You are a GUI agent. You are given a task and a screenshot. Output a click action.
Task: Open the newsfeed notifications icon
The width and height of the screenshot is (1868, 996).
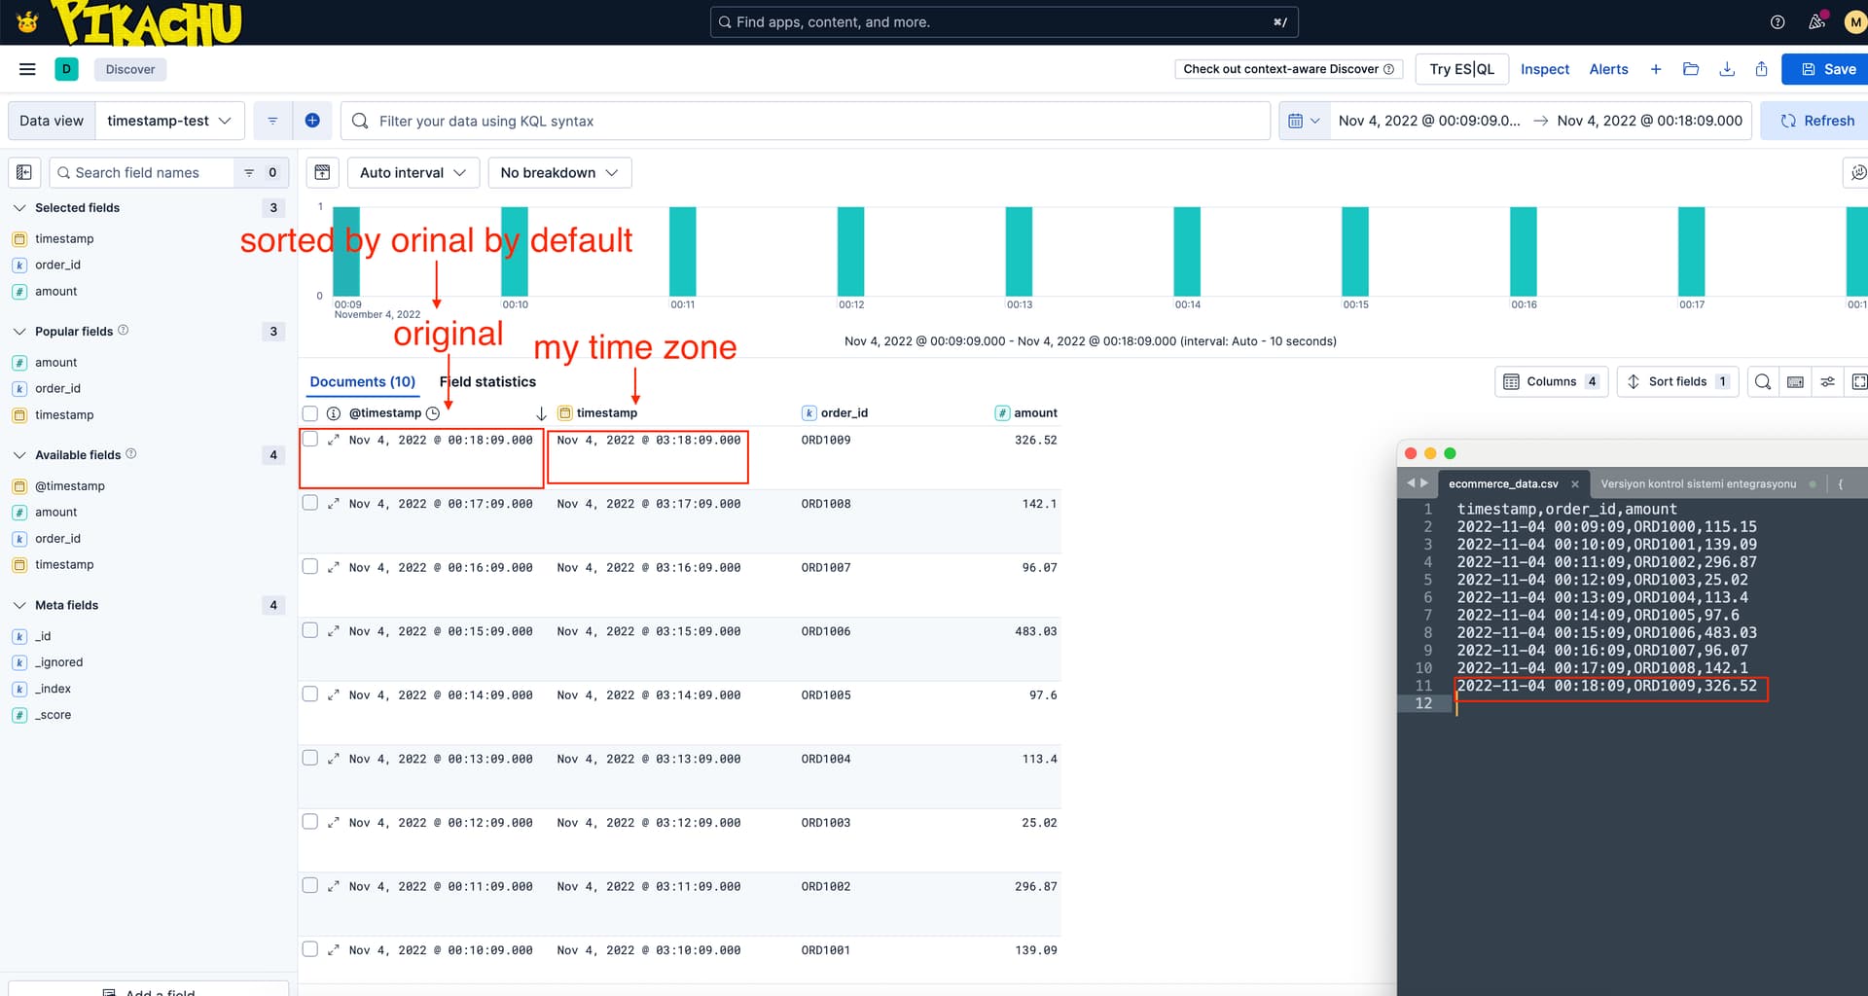click(1816, 21)
